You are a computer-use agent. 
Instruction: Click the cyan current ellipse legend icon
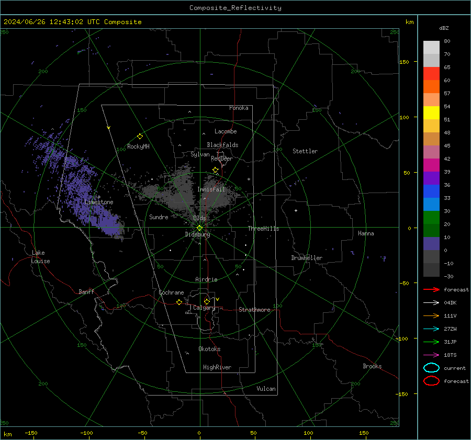tap(431, 368)
